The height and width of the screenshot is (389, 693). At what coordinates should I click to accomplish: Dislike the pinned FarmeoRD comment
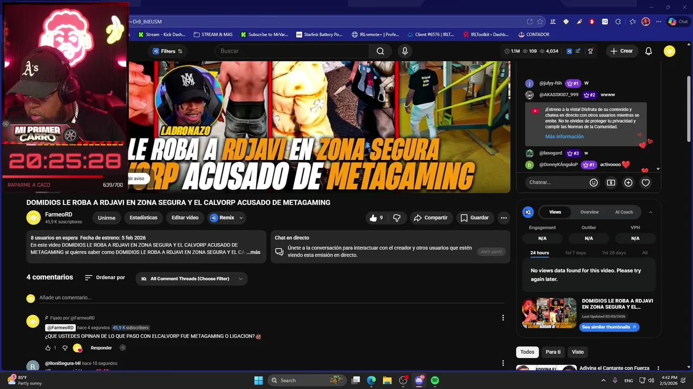click(65, 348)
